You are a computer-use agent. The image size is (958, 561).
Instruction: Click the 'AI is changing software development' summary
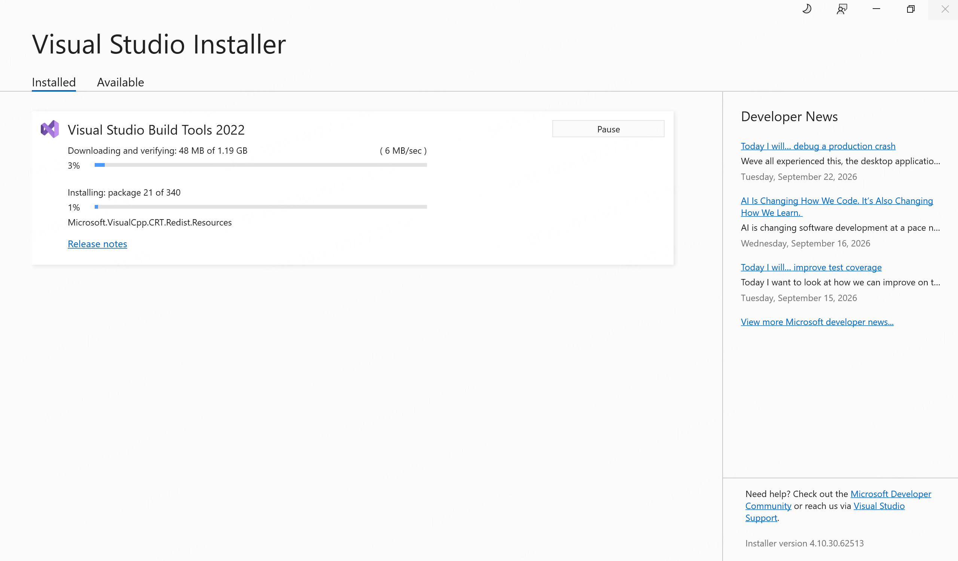tap(840, 228)
